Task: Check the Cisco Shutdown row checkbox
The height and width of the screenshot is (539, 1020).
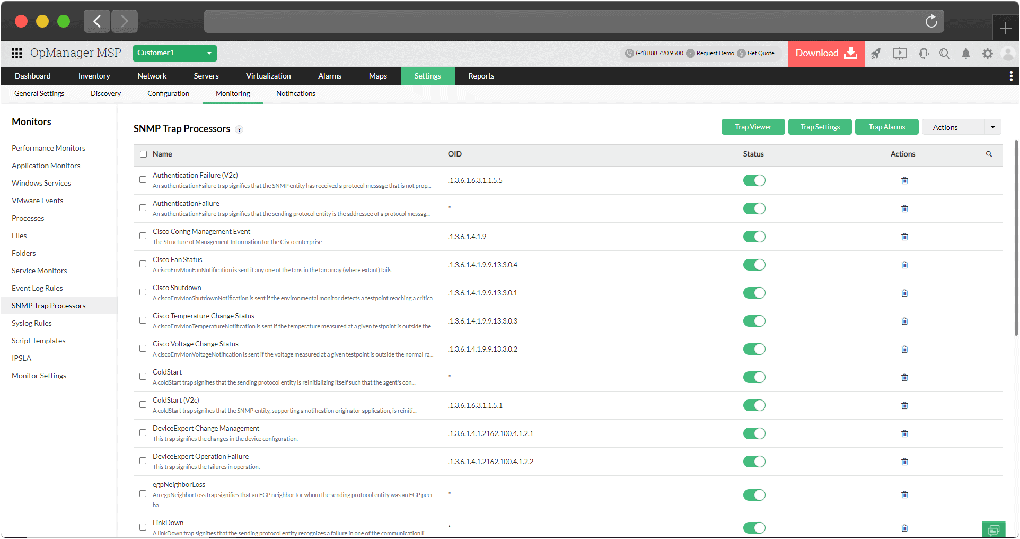Action: [143, 292]
